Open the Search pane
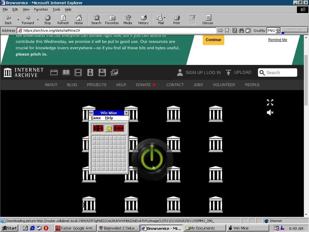This screenshot has height=232, width=309. point(96,20)
